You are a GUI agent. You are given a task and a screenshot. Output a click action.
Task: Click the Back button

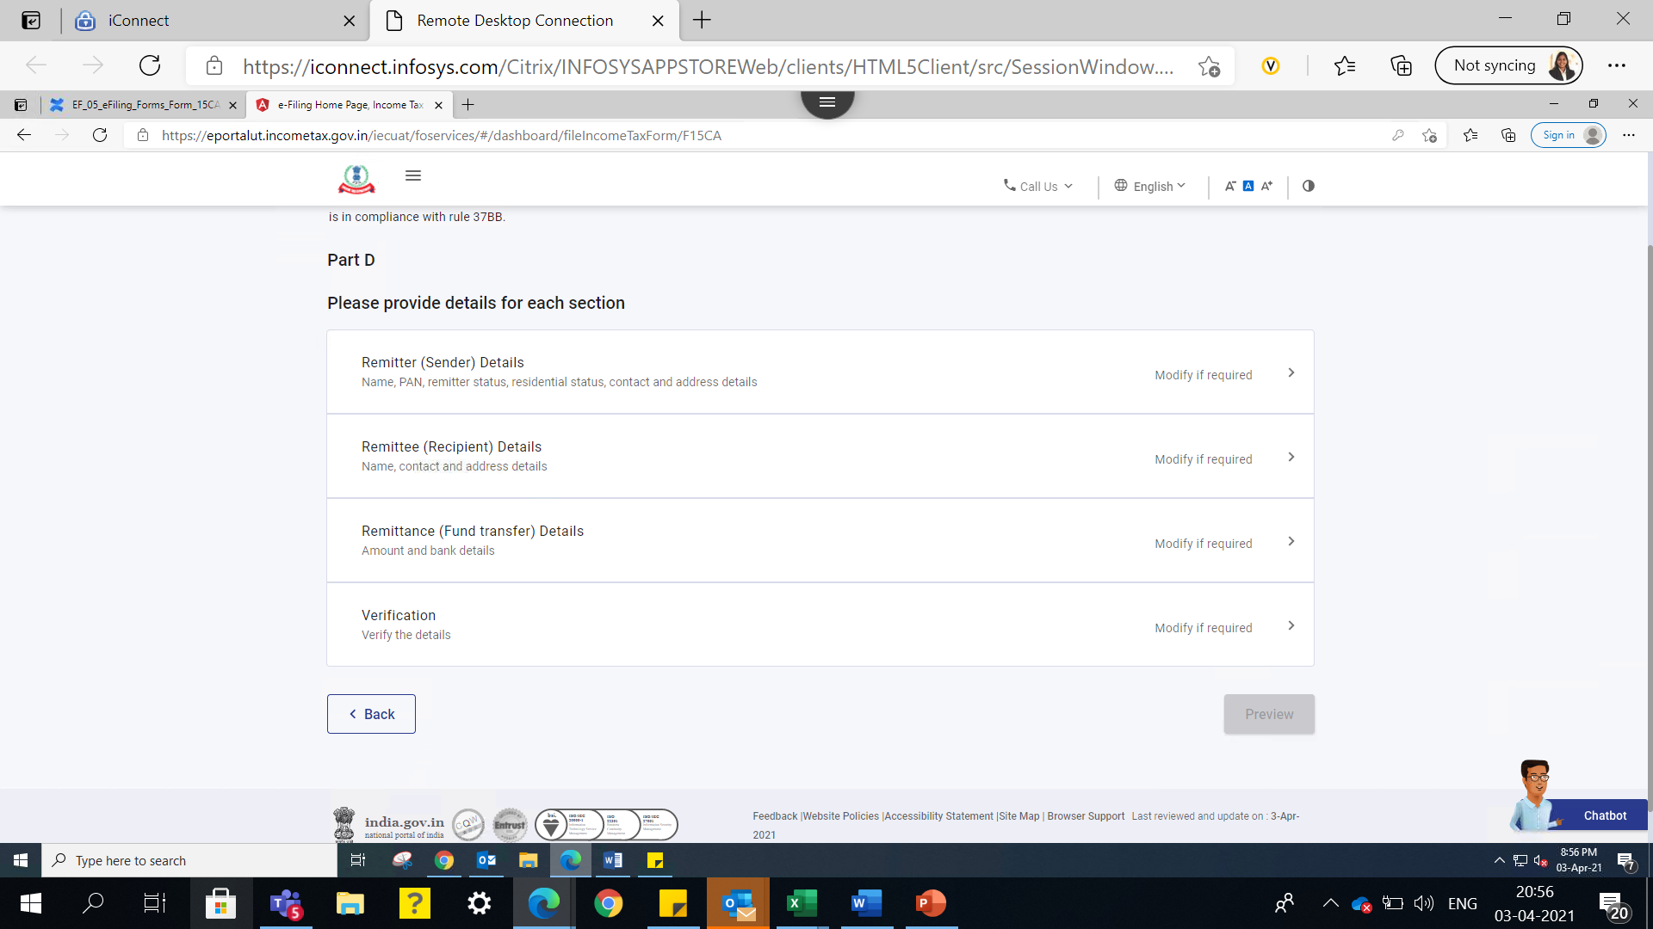pos(371,714)
